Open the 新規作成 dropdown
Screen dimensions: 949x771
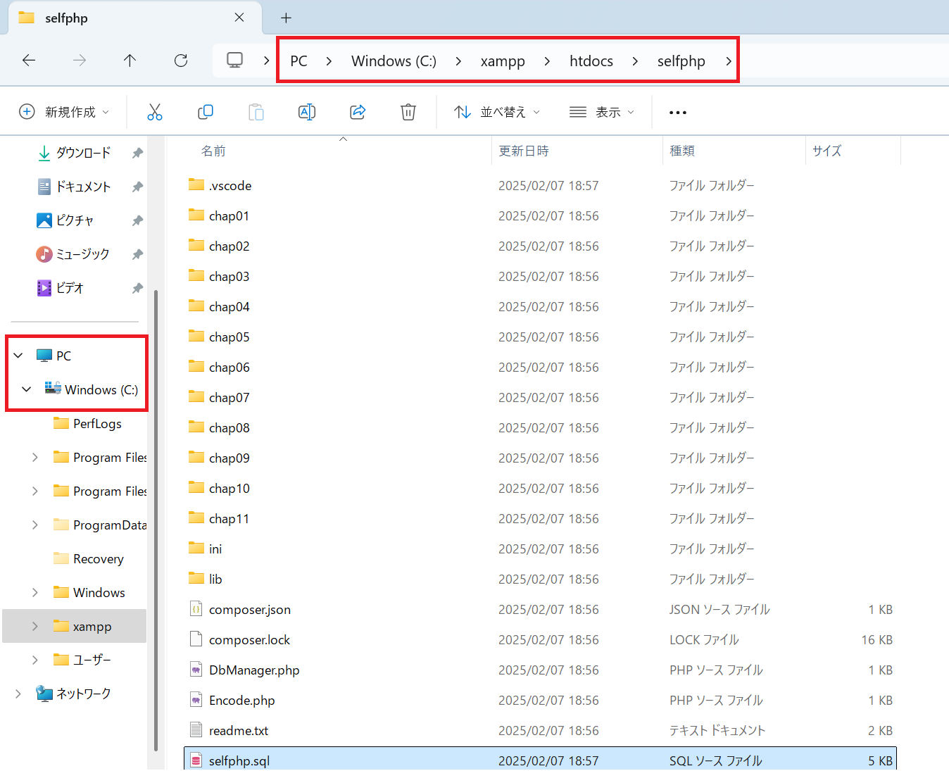point(64,112)
